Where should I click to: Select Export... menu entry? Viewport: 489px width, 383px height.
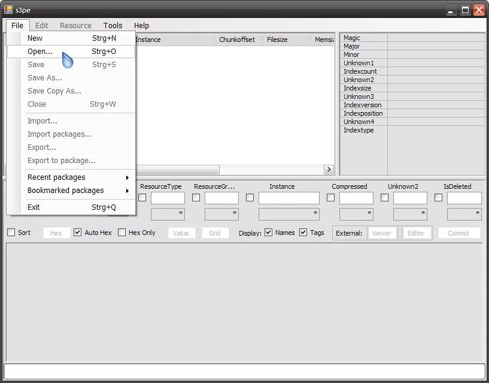[71, 147]
